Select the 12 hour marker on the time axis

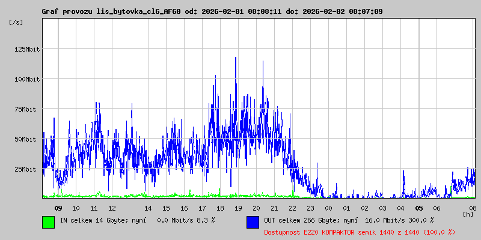tap(112, 208)
